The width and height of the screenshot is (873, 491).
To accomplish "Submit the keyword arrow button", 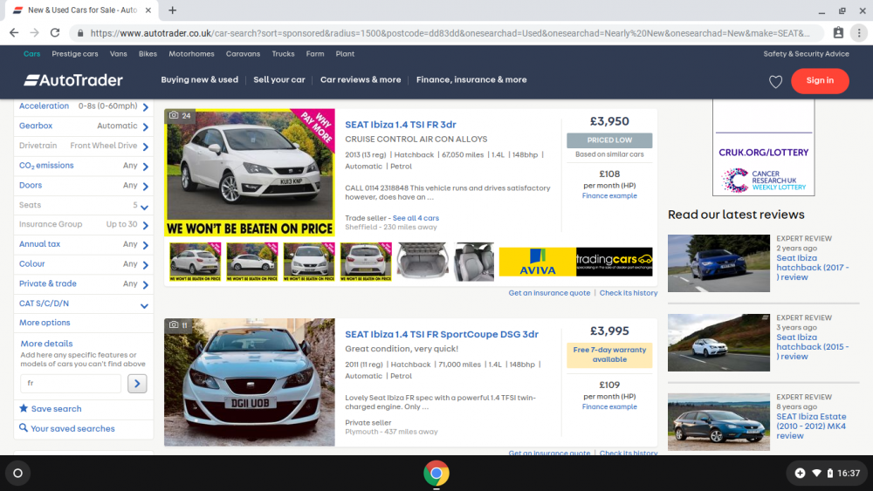I will [137, 383].
